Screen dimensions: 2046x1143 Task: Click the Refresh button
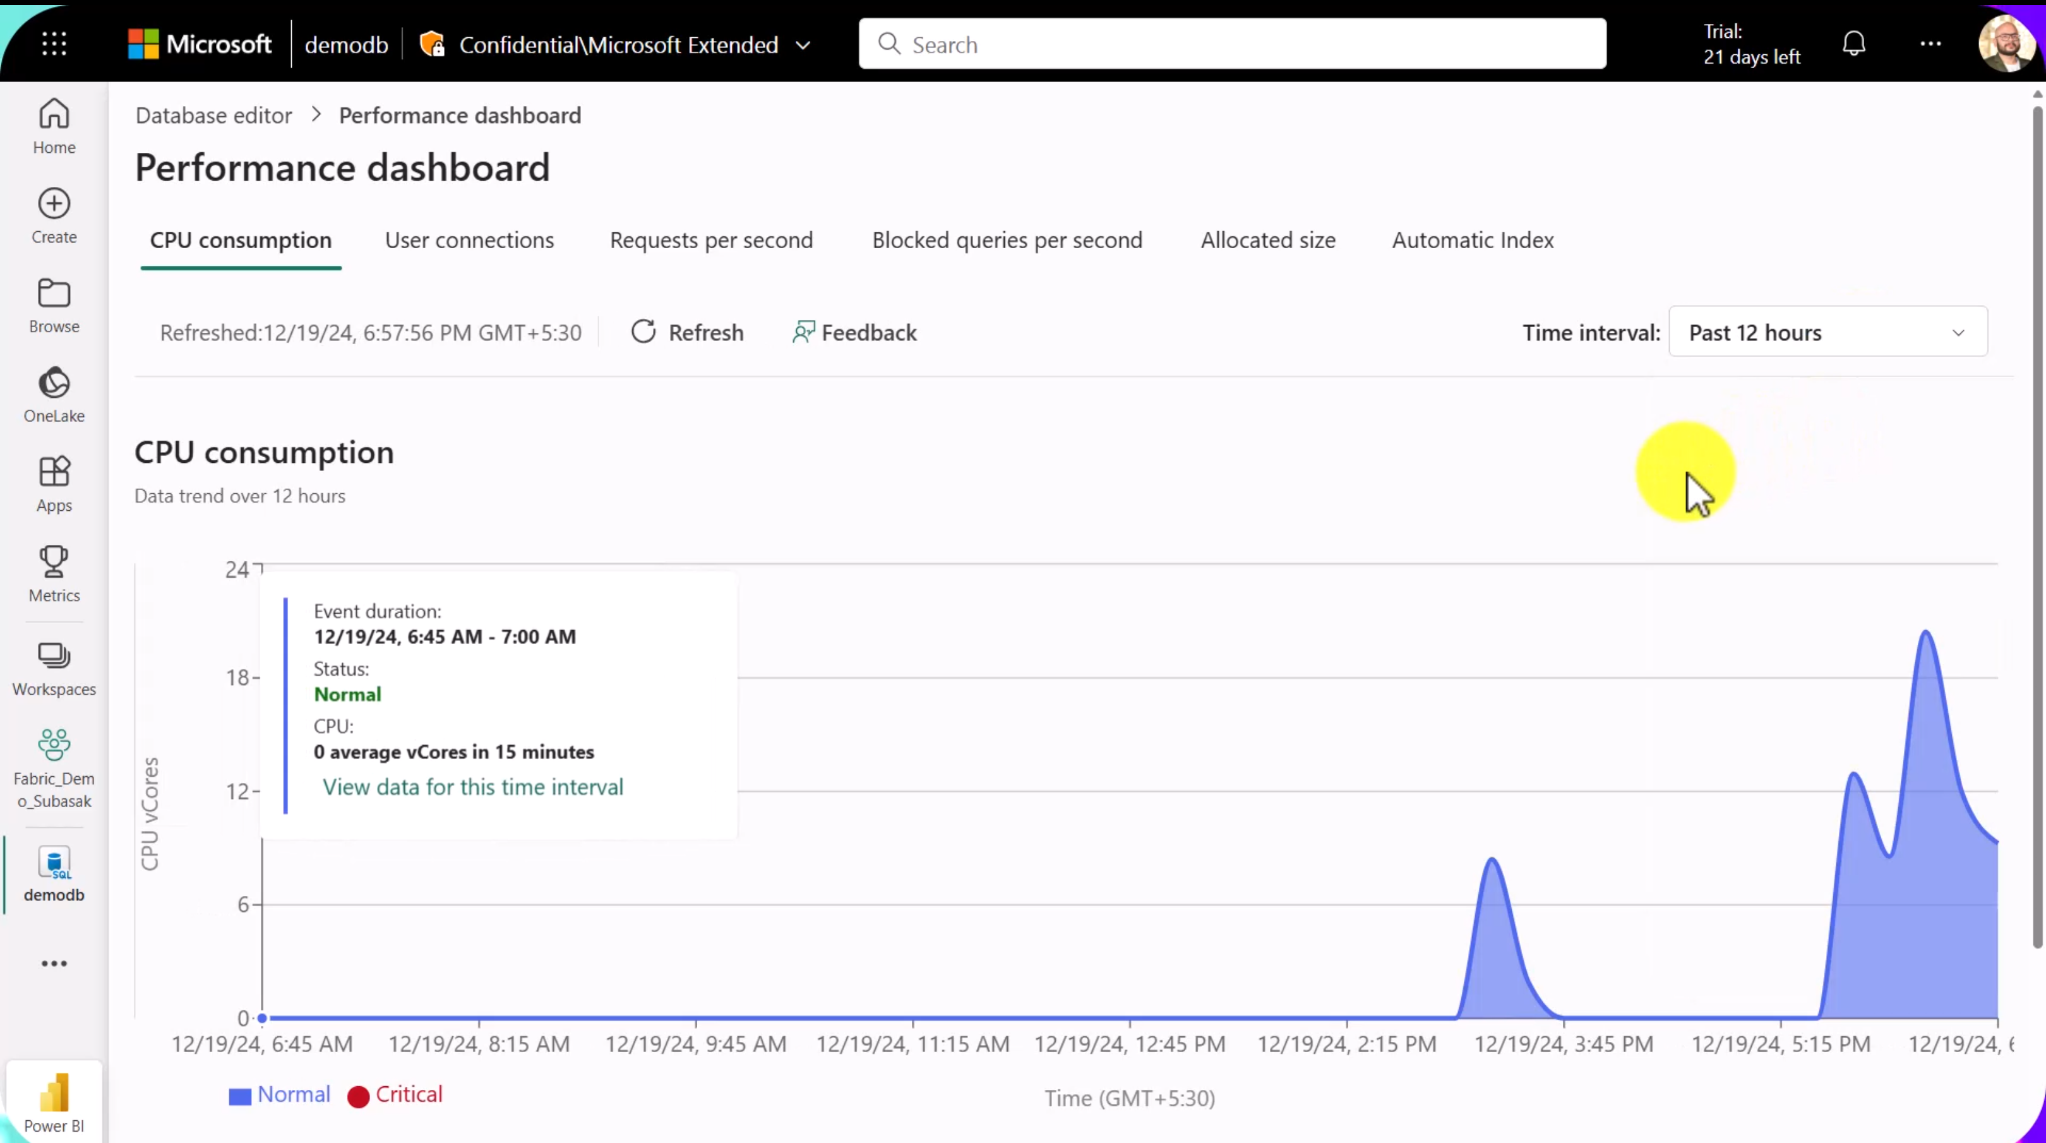(x=688, y=332)
